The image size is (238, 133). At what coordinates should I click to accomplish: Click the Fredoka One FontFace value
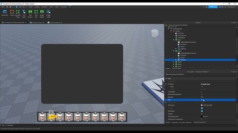click(205, 84)
